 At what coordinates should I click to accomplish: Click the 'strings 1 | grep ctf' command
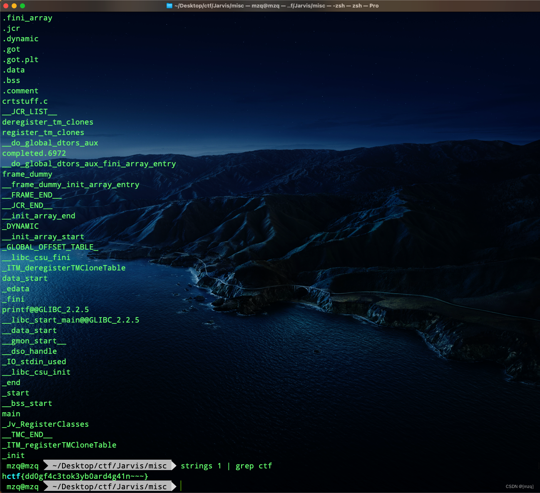226,466
